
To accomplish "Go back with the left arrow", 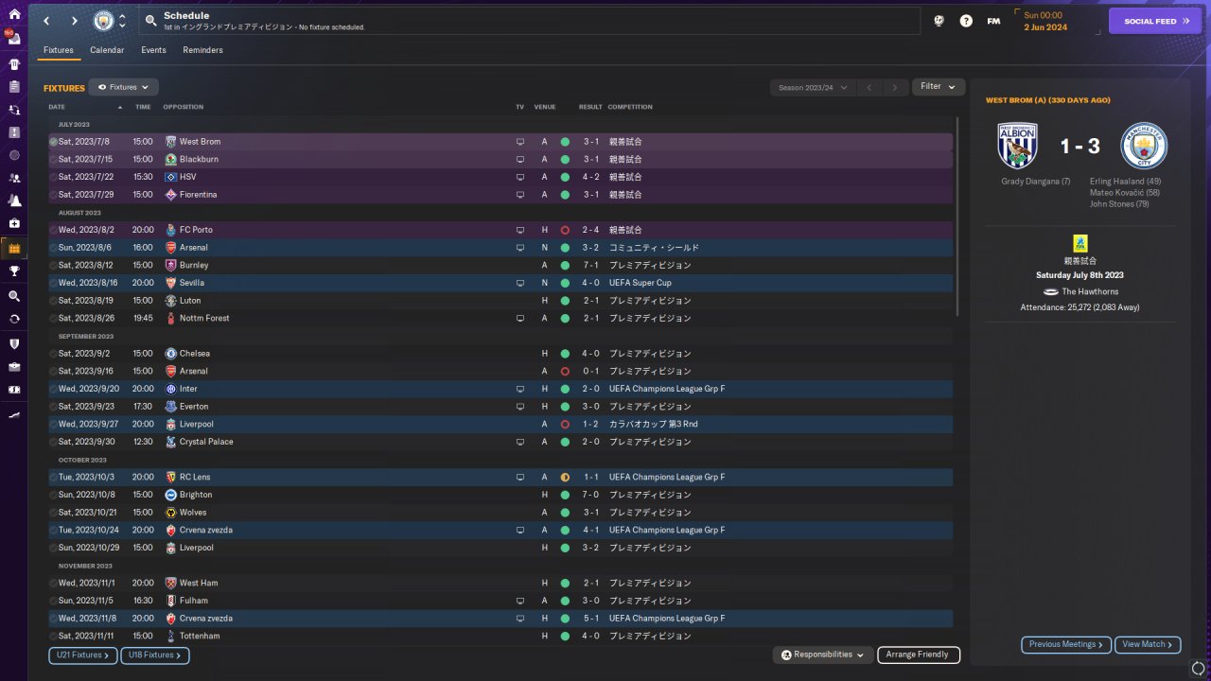I will tap(46, 21).
